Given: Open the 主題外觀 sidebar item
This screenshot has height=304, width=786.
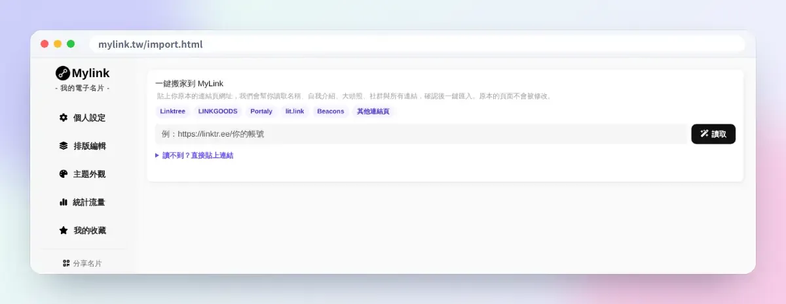Looking at the screenshot, I should tap(84, 174).
